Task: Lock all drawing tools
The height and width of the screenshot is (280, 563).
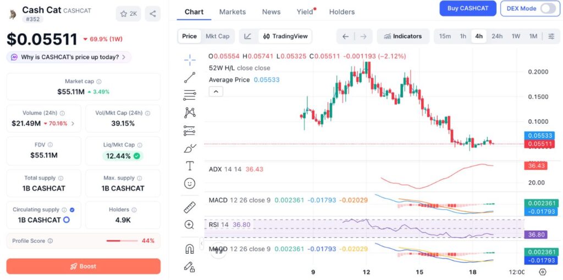Action: [x=189, y=266]
